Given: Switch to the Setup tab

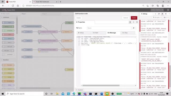Looking at the screenshot, I should (84, 33).
